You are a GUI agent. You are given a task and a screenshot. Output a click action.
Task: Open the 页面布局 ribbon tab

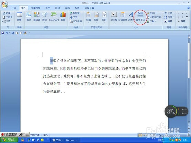tap(35, 8)
